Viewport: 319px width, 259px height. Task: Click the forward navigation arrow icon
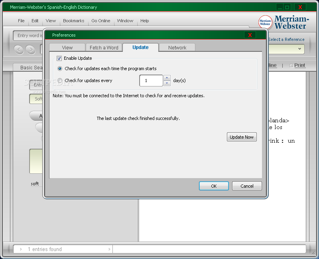click(31, 49)
